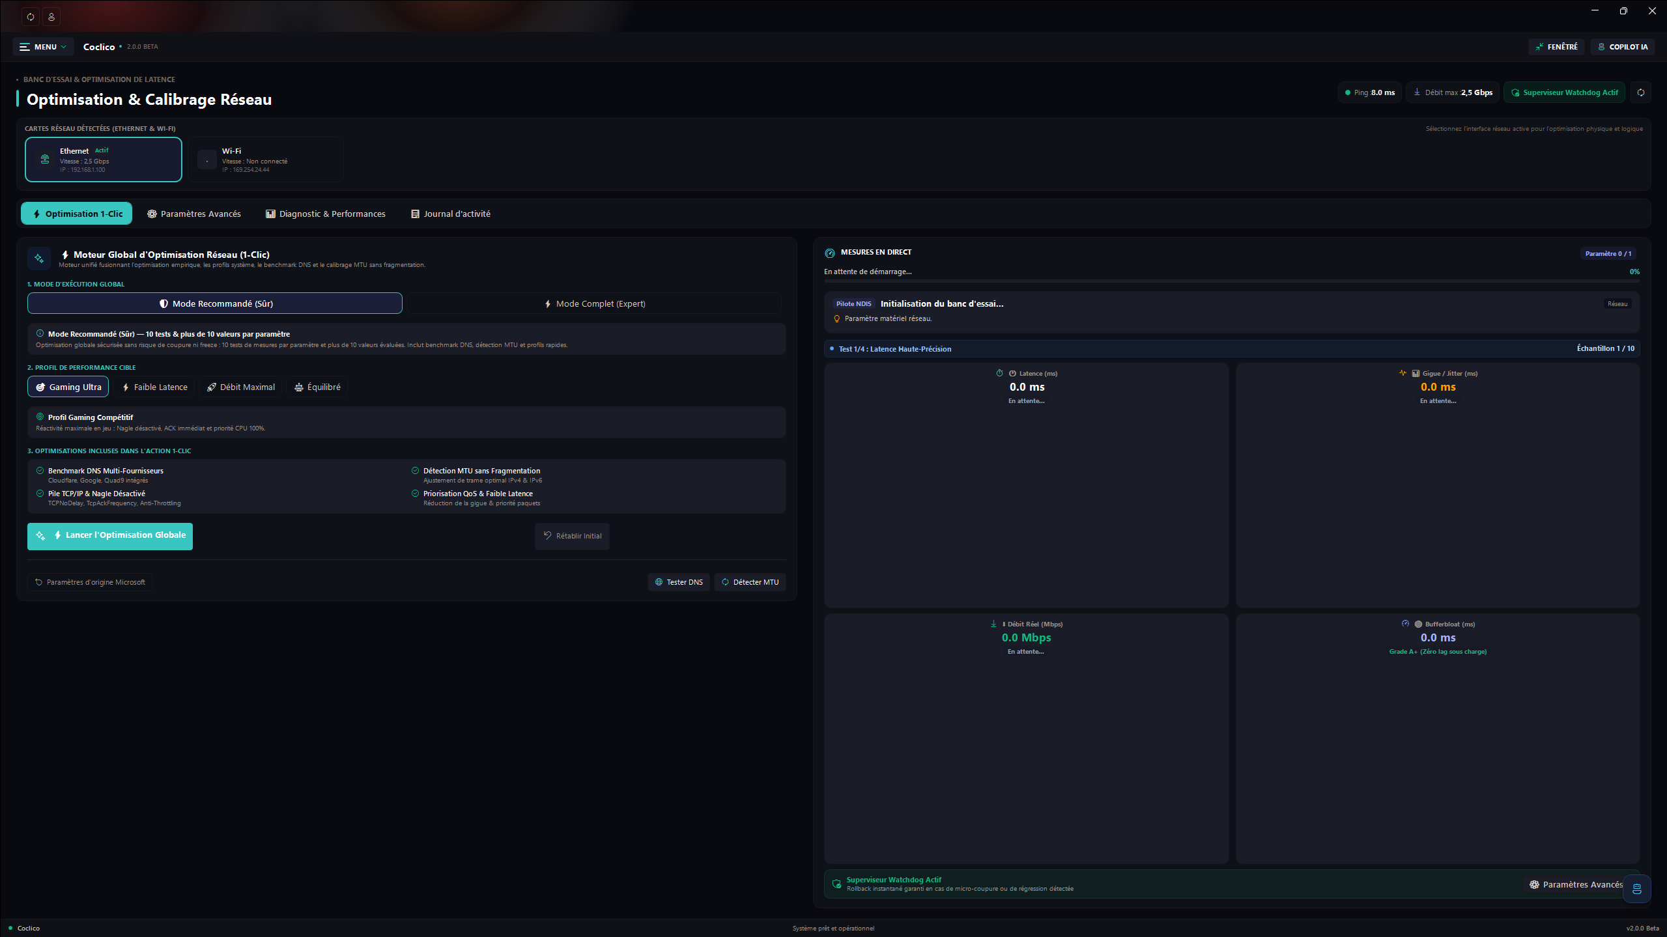Click the sparkle icon beside Moteur Global title
This screenshot has height=937, width=1667.
(x=39, y=259)
